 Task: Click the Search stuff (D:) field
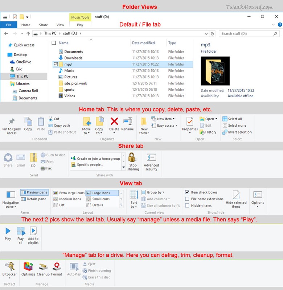(x=249, y=34)
